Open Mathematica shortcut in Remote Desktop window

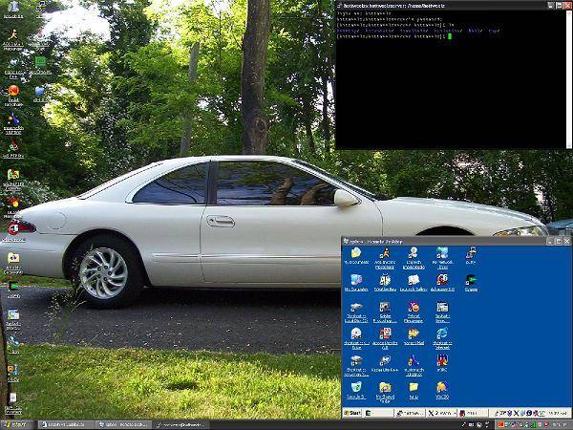coord(414,360)
